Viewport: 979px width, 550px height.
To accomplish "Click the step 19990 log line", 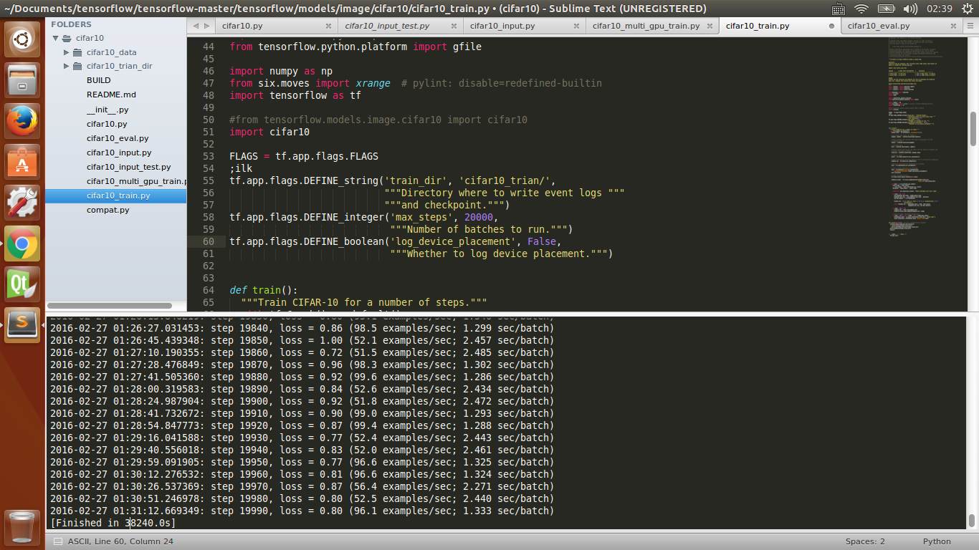I will pyautogui.click(x=302, y=511).
